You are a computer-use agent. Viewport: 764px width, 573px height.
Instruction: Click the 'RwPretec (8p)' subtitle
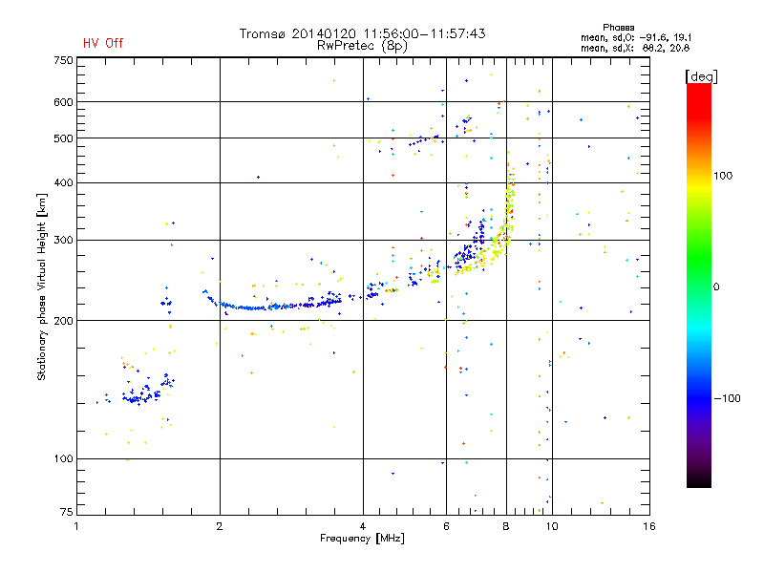(362, 46)
